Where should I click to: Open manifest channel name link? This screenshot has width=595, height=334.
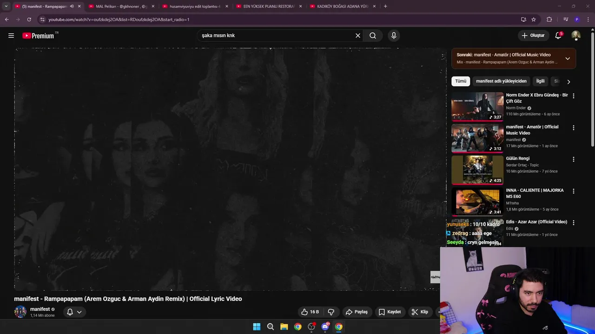coord(40,309)
